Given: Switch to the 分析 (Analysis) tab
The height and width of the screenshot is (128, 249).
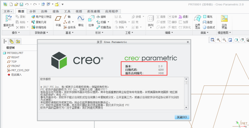Looking at the screenshot, I should pyautogui.click(x=33, y=11).
